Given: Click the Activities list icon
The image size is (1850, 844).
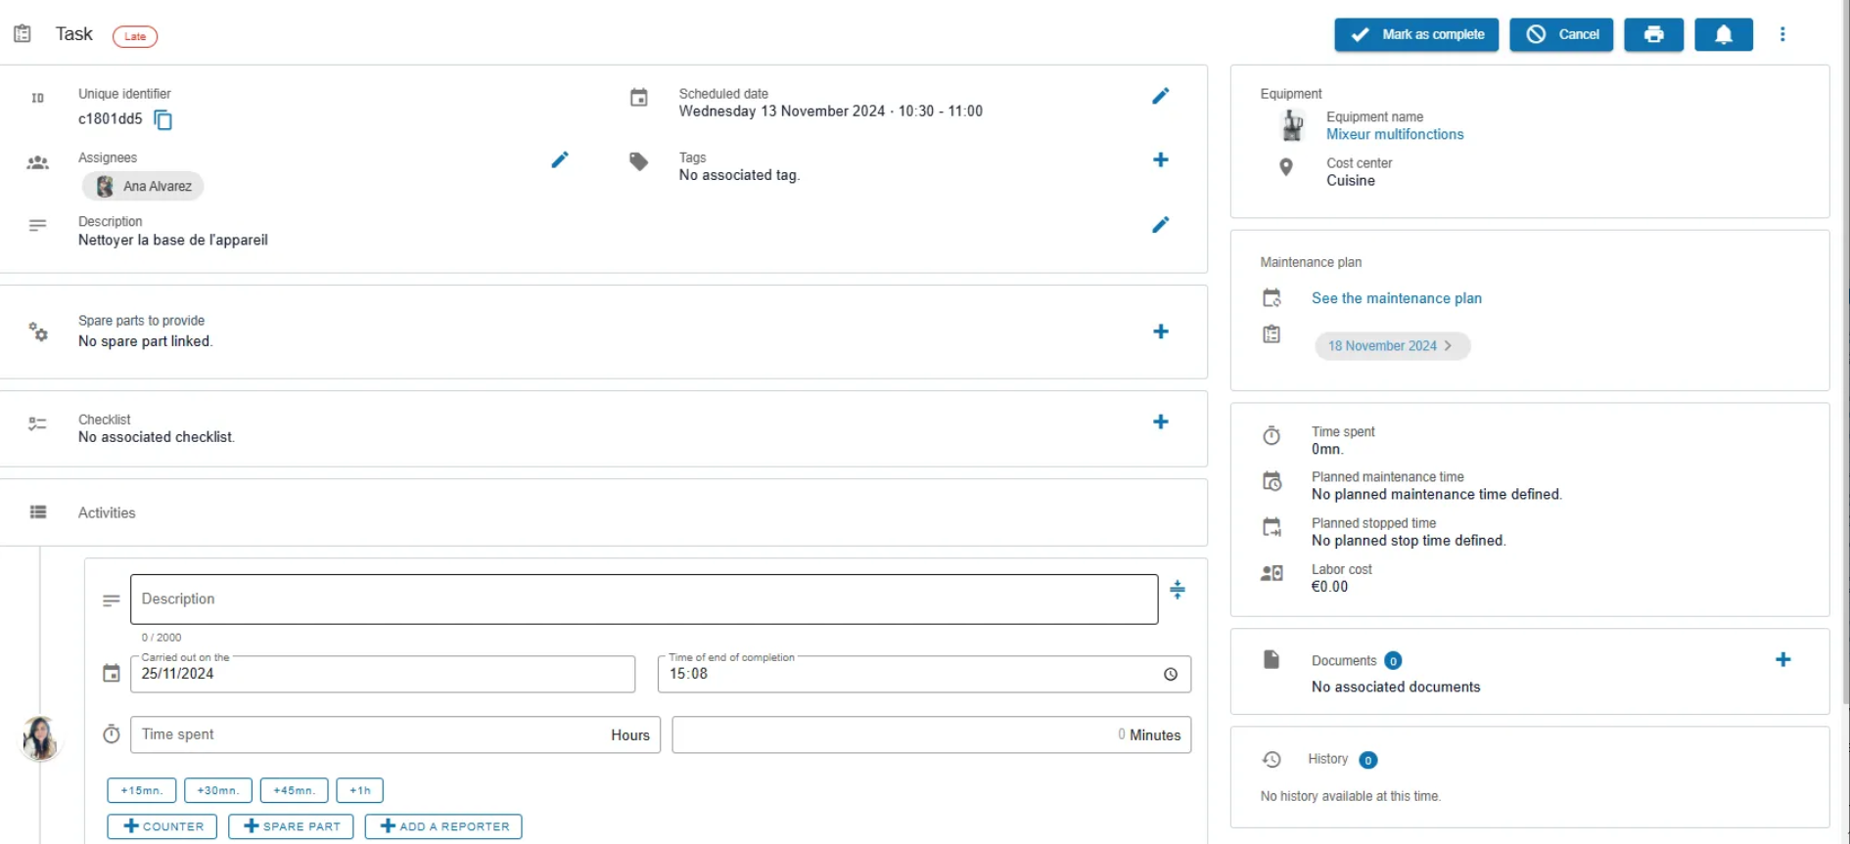Looking at the screenshot, I should (38, 512).
